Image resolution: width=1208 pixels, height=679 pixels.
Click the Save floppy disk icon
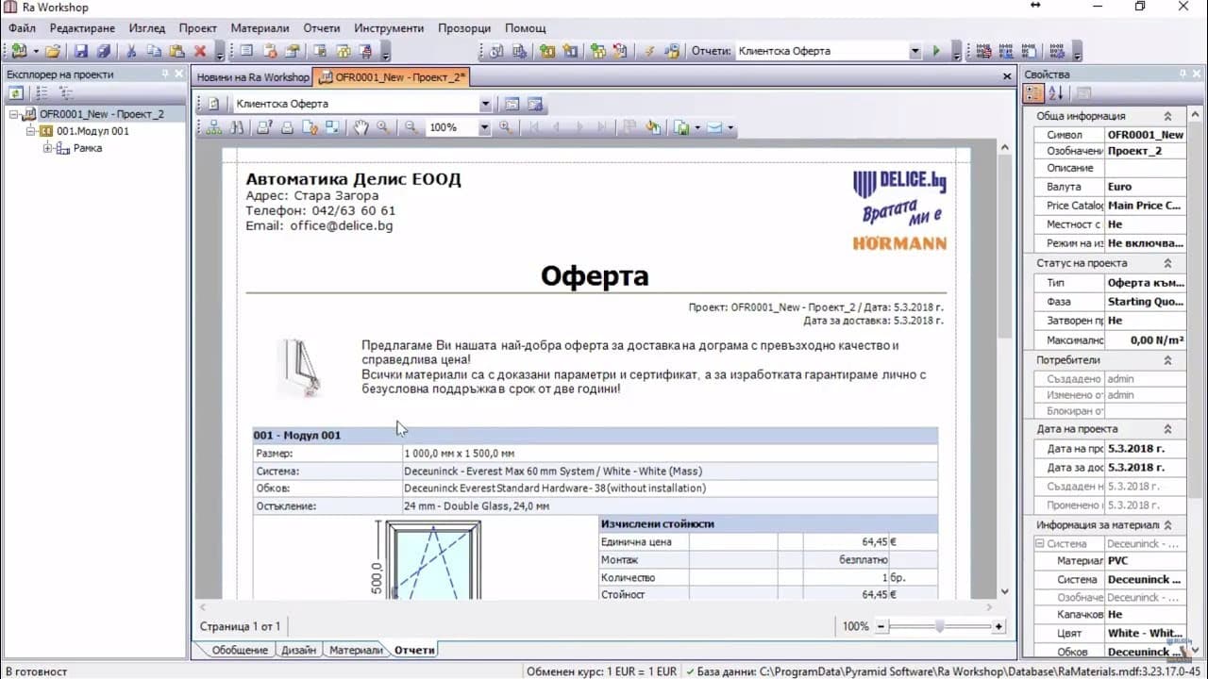coord(81,51)
